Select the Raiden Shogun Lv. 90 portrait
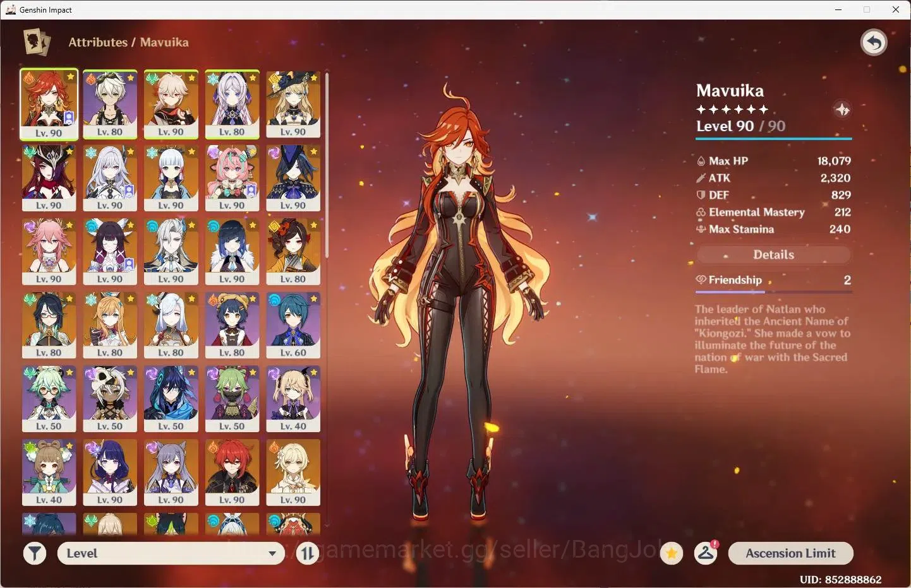This screenshot has height=588, width=911. (x=110, y=473)
